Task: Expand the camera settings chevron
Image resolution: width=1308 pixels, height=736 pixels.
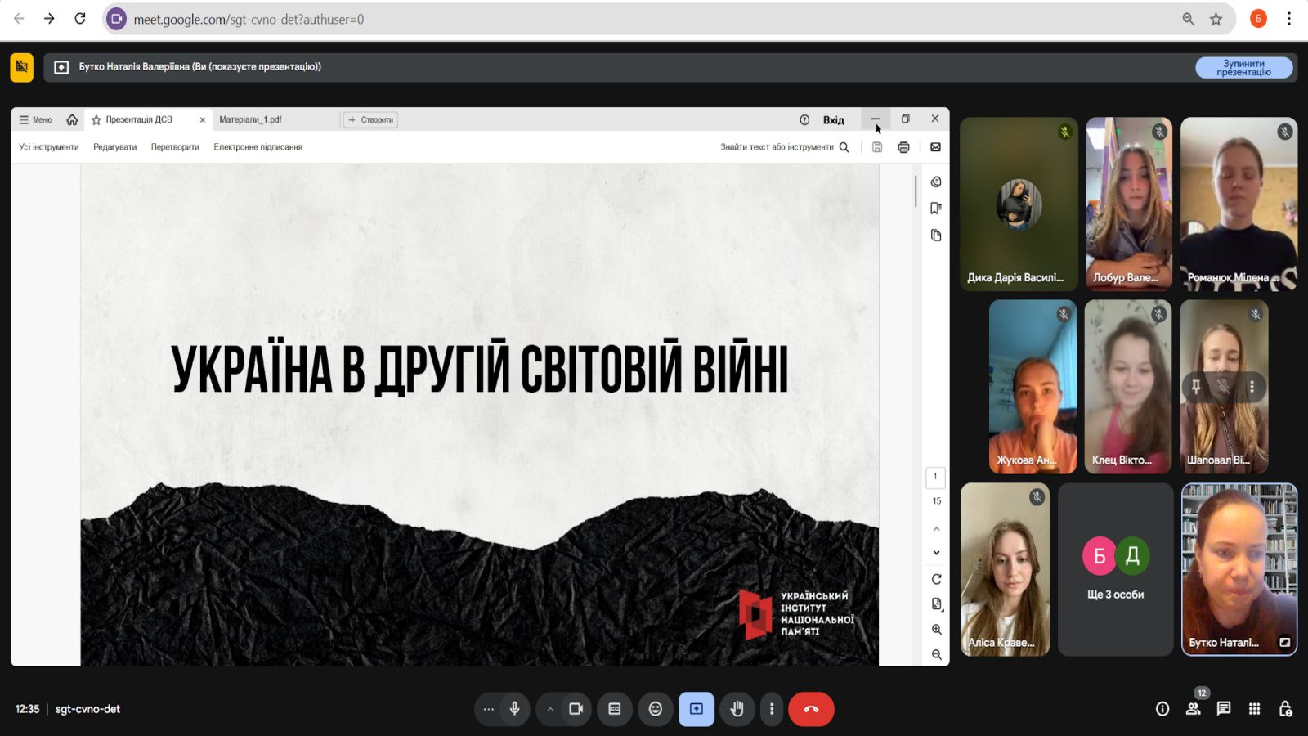Action: [x=550, y=709]
